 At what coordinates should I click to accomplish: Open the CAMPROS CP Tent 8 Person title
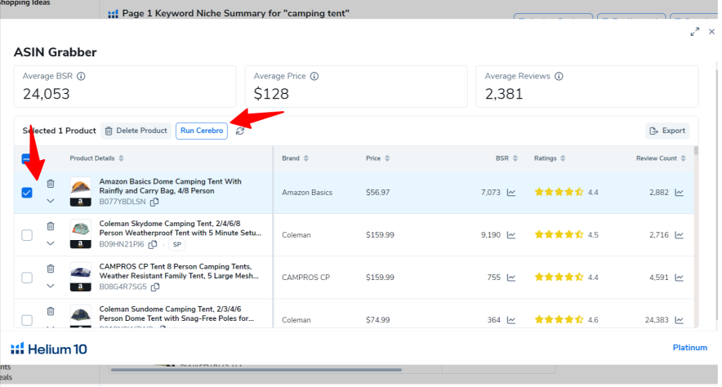click(179, 271)
